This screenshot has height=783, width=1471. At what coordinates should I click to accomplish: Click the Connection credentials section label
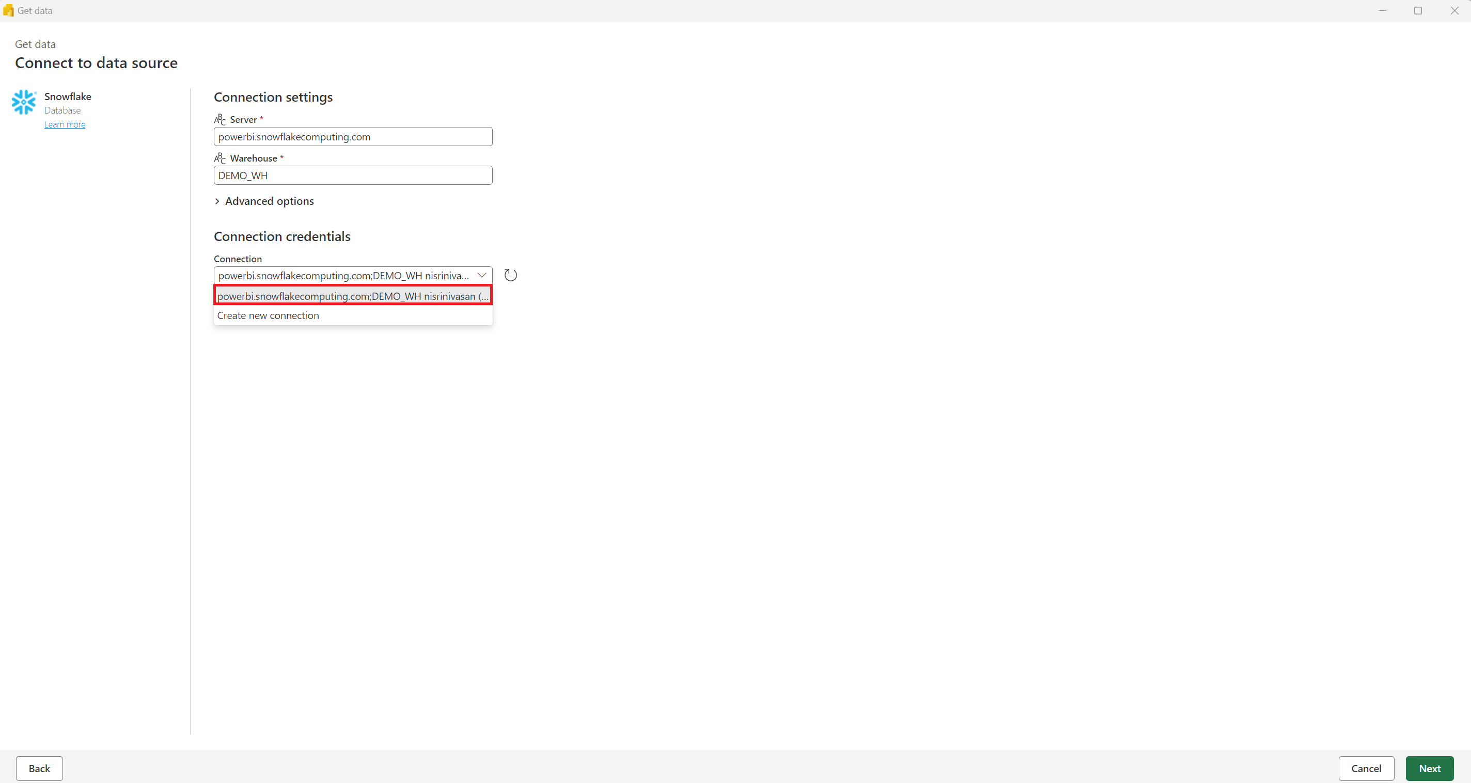[x=281, y=235]
